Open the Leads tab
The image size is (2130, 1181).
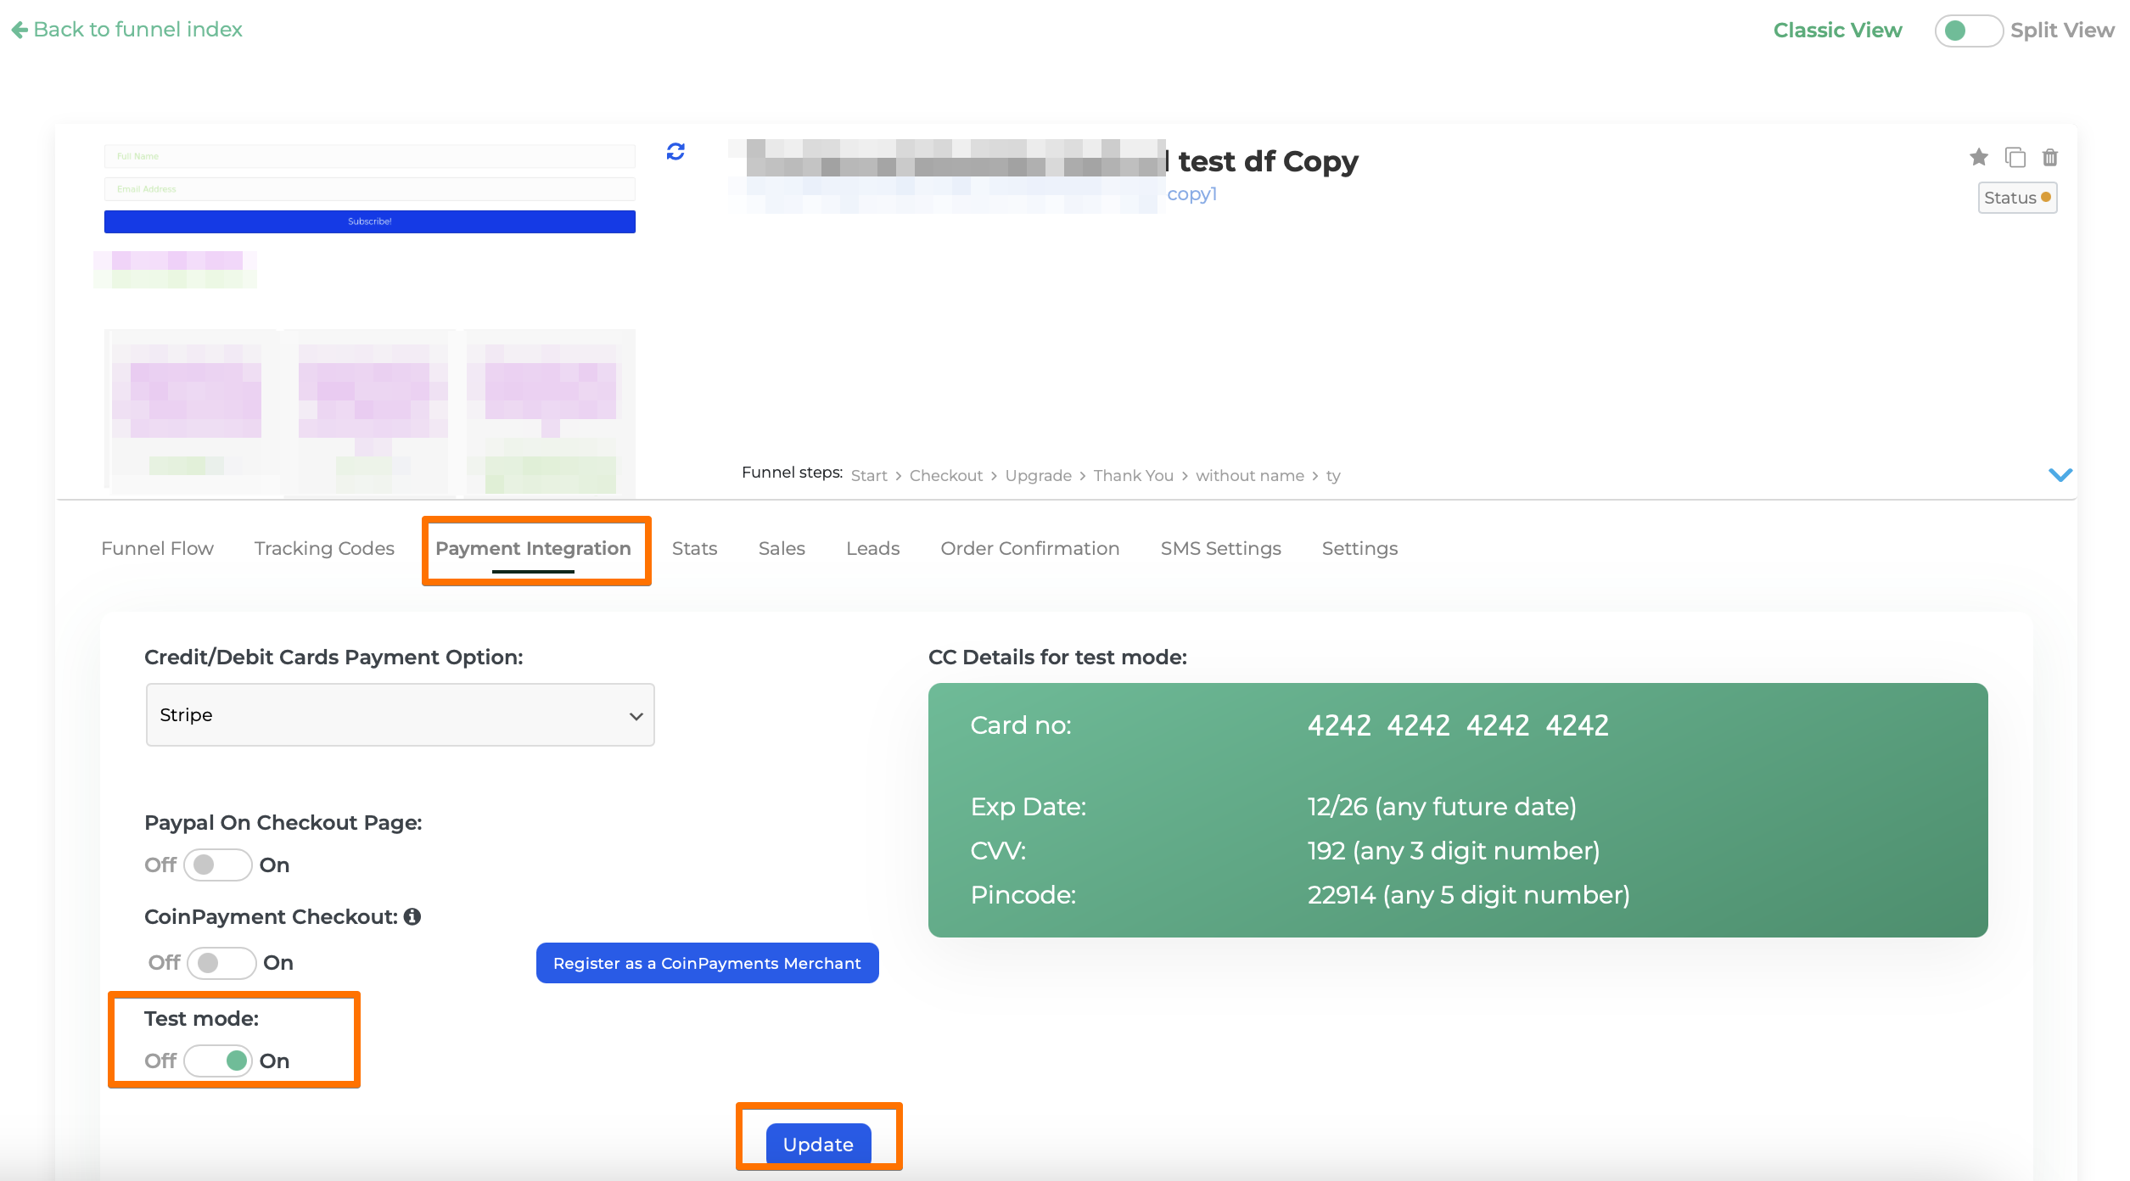point(872,548)
